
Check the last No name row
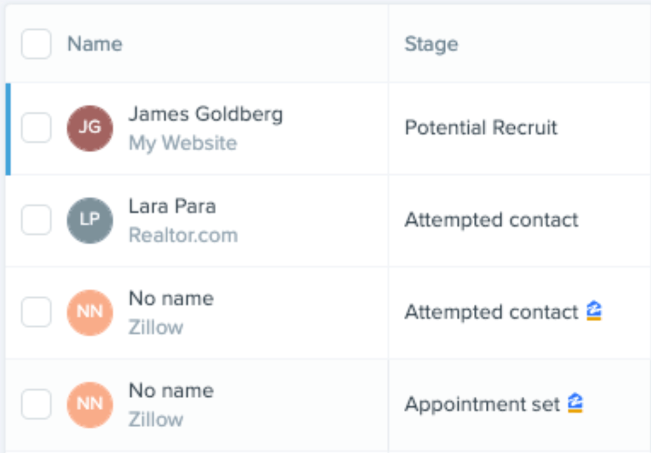(36, 404)
